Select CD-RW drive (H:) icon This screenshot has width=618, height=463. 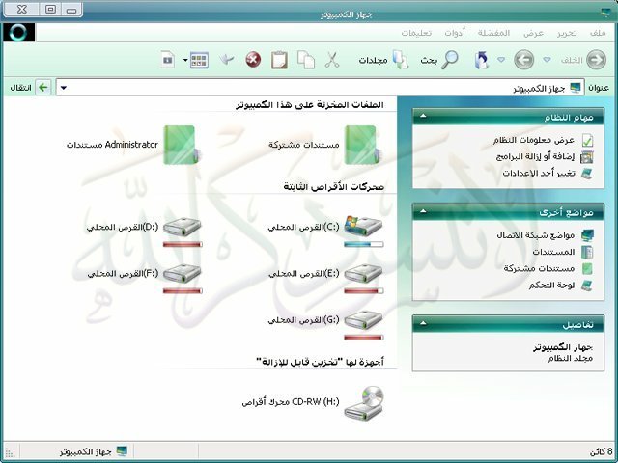(363, 402)
